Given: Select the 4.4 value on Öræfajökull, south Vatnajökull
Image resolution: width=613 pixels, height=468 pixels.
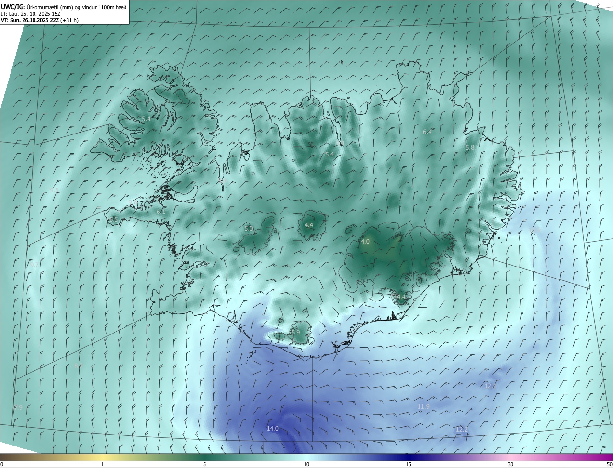Looking at the screenshot, I should (x=401, y=297).
